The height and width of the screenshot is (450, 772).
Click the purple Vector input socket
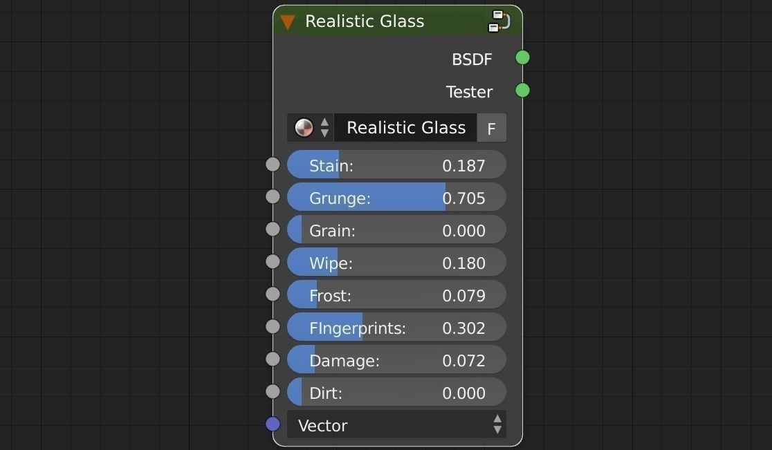coord(273,423)
